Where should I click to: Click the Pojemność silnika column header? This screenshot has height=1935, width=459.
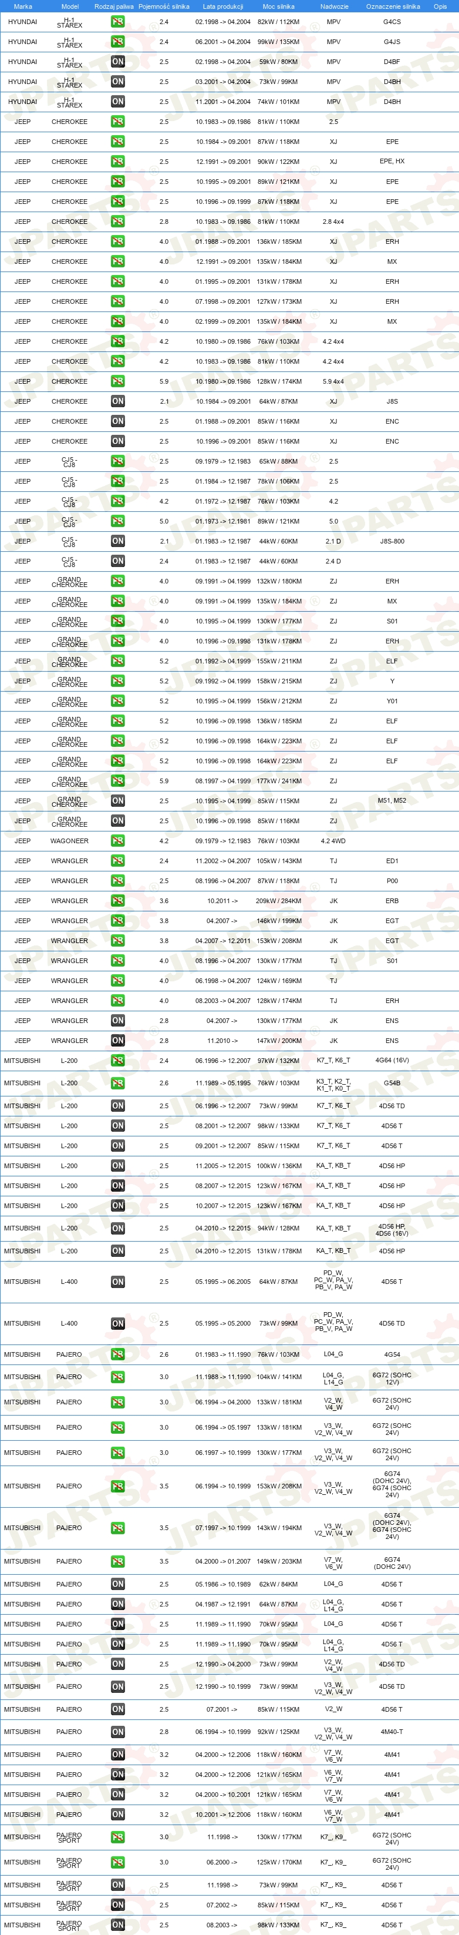(164, 6)
